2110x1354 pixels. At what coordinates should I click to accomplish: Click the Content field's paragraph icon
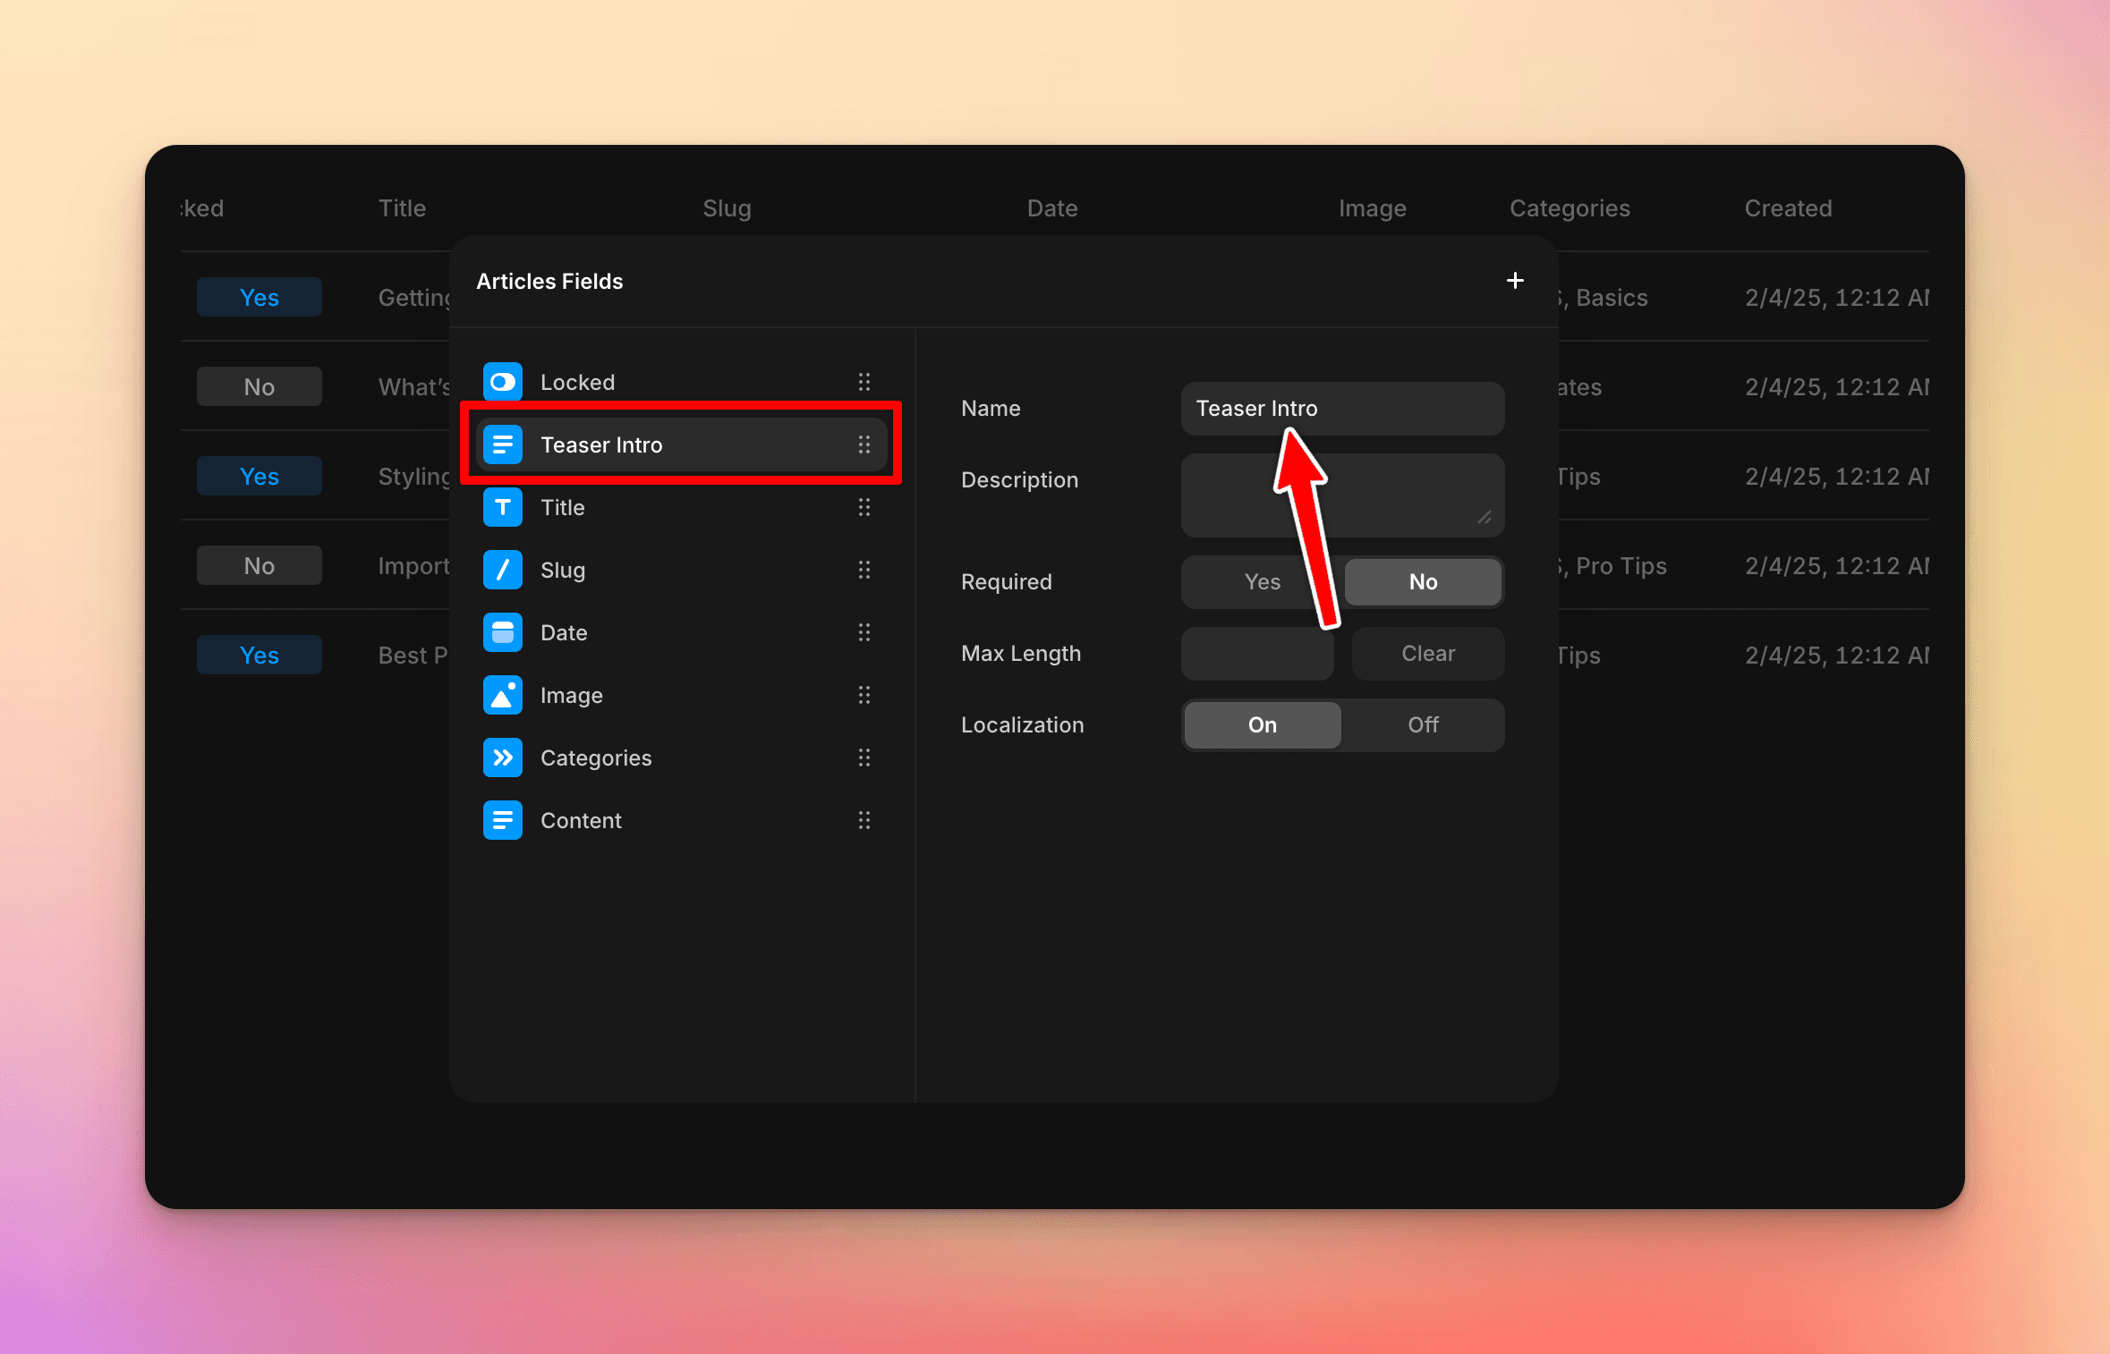(x=502, y=820)
